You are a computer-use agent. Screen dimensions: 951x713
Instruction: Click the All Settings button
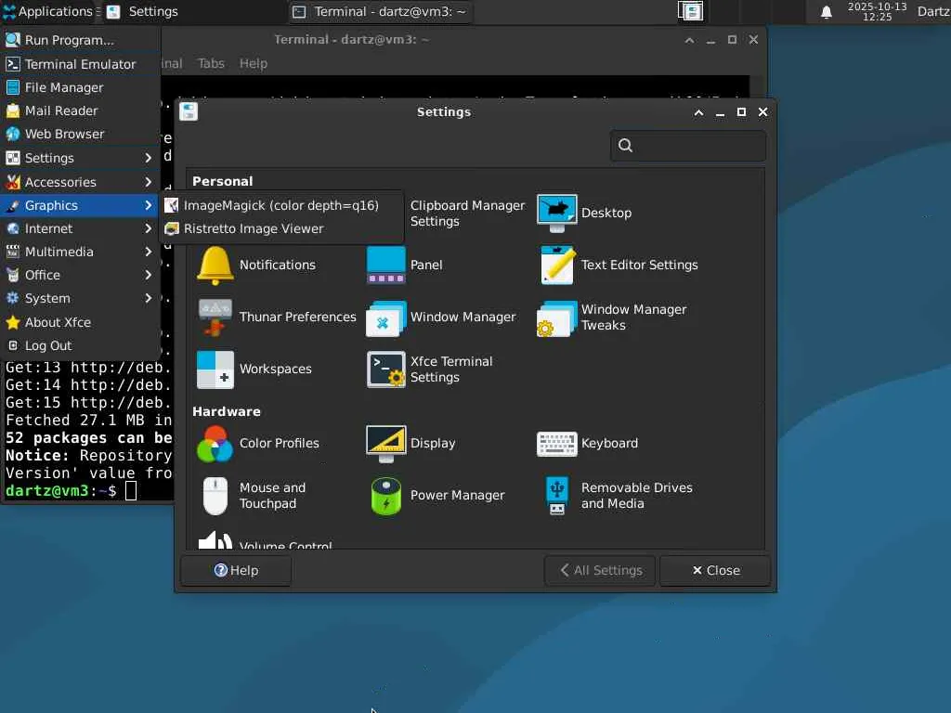pos(600,571)
